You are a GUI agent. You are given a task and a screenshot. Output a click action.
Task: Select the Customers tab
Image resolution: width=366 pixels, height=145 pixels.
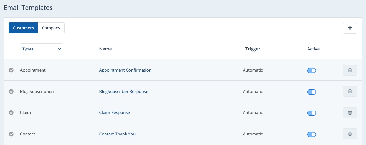click(23, 28)
